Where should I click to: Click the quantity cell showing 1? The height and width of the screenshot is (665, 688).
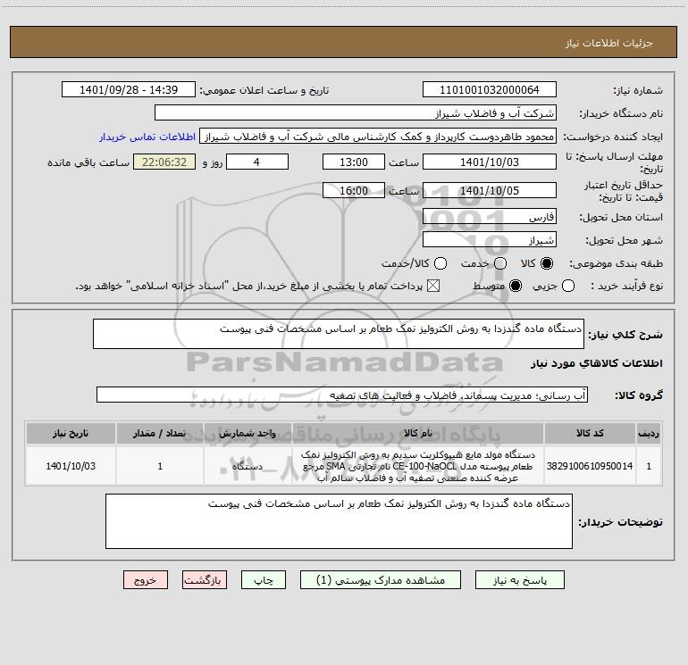pos(160,466)
